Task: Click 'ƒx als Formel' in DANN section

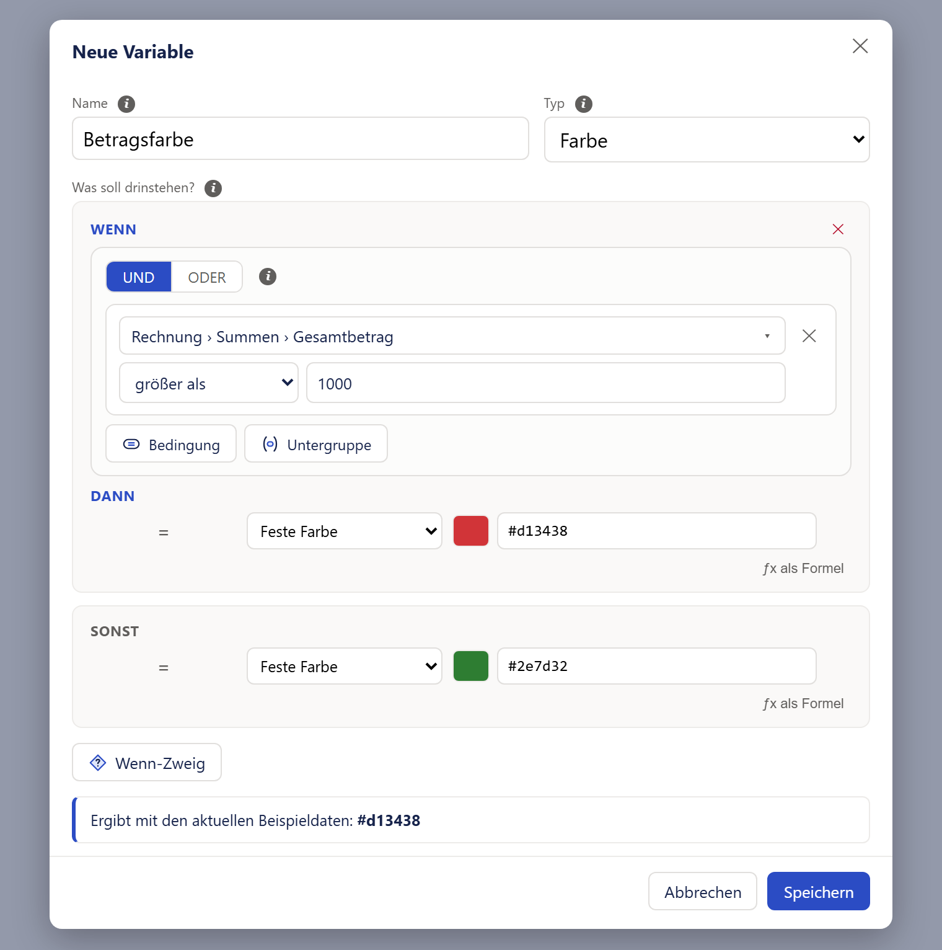Action: 803,569
